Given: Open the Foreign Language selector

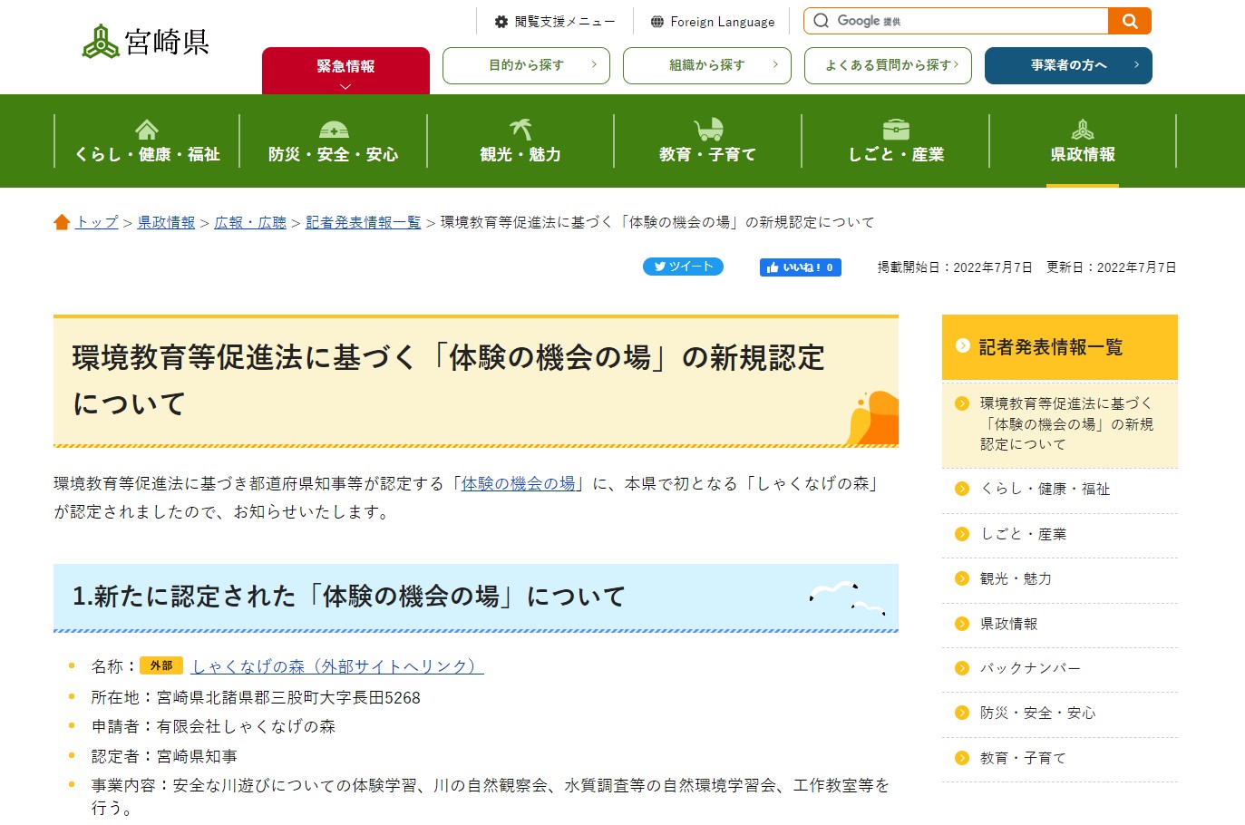Looking at the screenshot, I should (x=713, y=22).
